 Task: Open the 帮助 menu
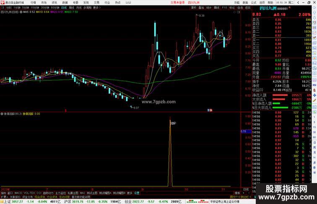pos(270,3)
